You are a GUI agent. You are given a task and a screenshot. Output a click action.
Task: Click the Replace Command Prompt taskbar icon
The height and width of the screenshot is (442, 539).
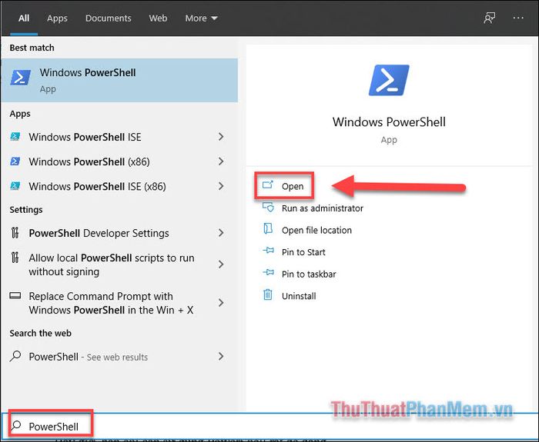tap(15, 295)
